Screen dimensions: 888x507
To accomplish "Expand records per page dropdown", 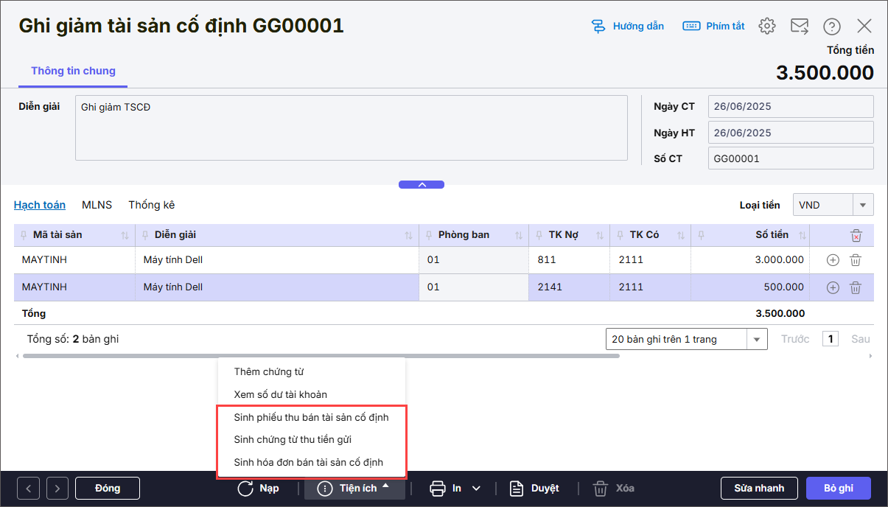I will pos(757,340).
